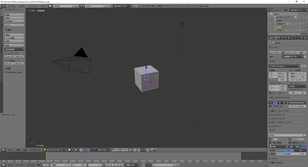This screenshot has height=167, width=308.
Task: Add render preset plus icon
Action: pos(302,66)
